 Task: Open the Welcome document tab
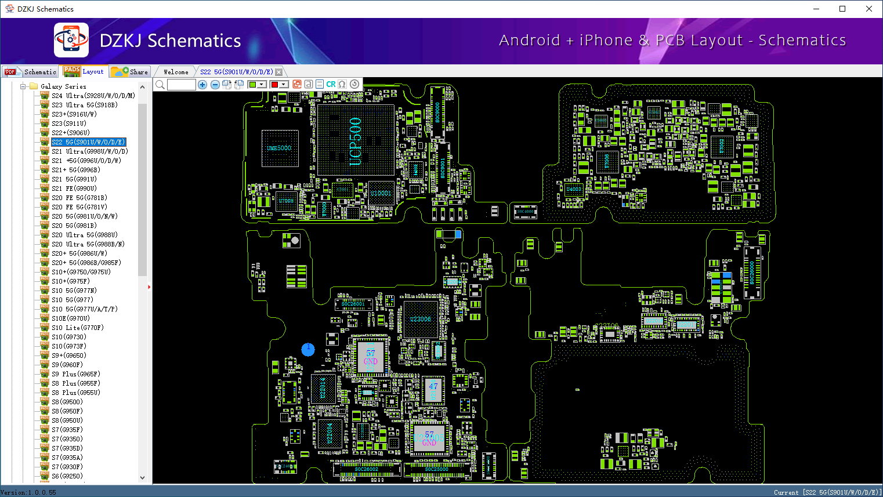176,72
